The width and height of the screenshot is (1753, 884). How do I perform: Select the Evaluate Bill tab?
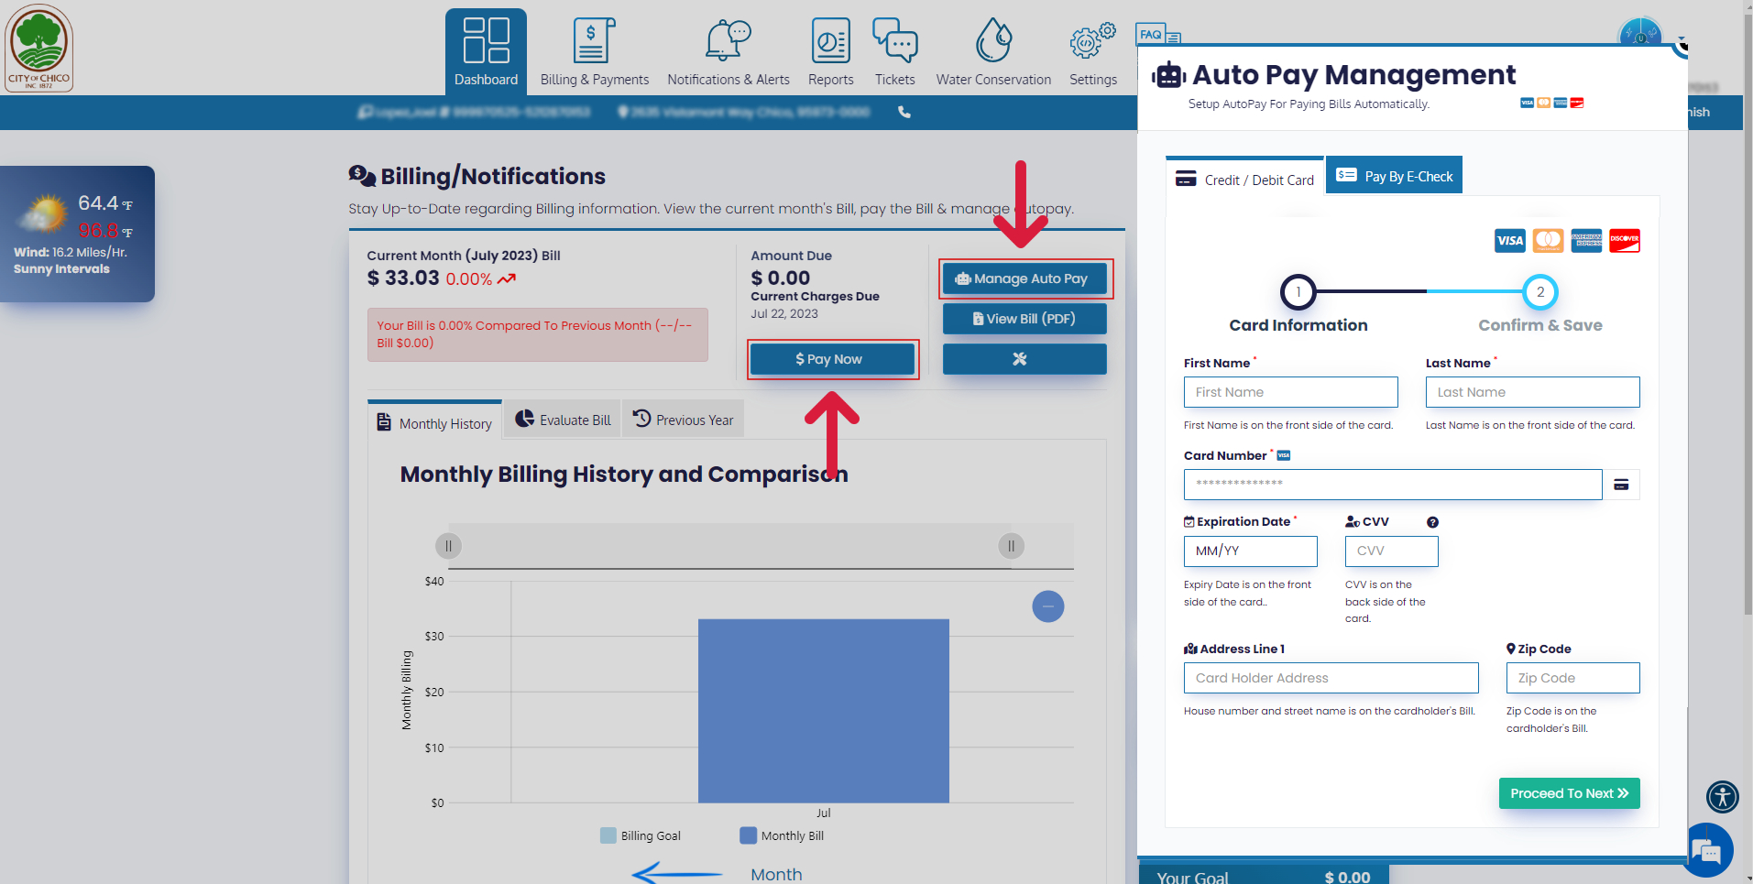click(x=563, y=420)
